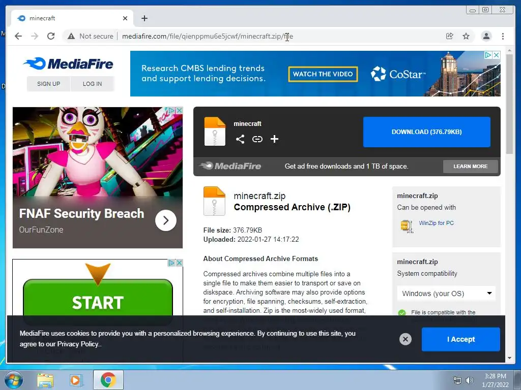The width and height of the screenshot is (521, 390).
Task: Open the Chrome profile avatar
Action: click(x=486, y=36)
